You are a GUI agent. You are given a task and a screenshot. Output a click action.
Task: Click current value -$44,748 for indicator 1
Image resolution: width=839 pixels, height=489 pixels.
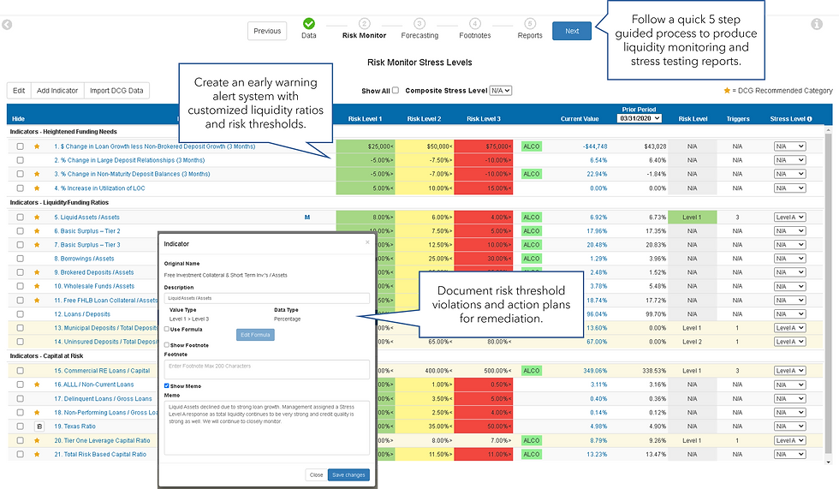point(595,146)
